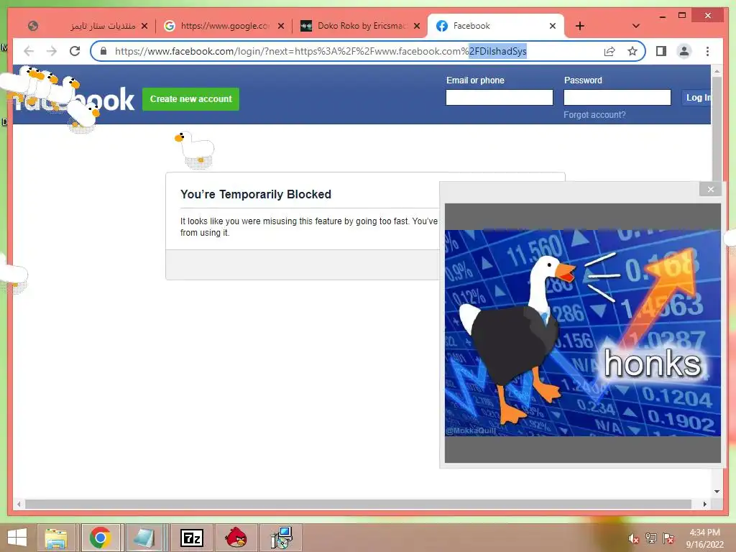Click the honks goose meme image

pos(582,333)
